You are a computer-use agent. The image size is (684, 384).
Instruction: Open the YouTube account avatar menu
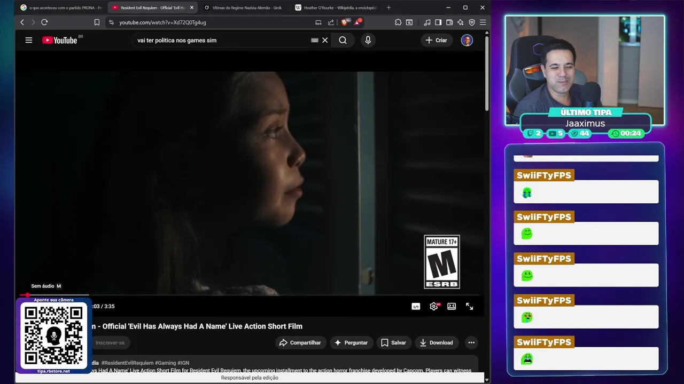point(467,40)
